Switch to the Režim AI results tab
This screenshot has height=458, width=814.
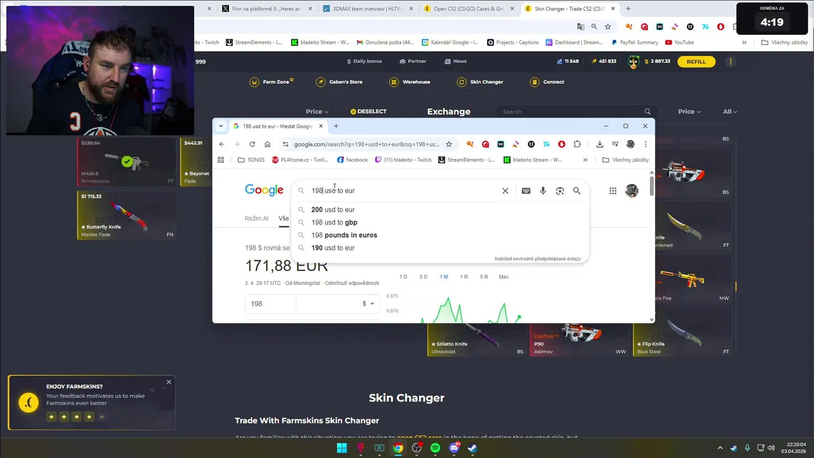[x=256, y=219]
